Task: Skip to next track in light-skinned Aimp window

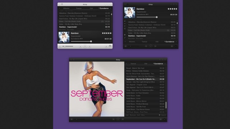Action: point(89,46)
